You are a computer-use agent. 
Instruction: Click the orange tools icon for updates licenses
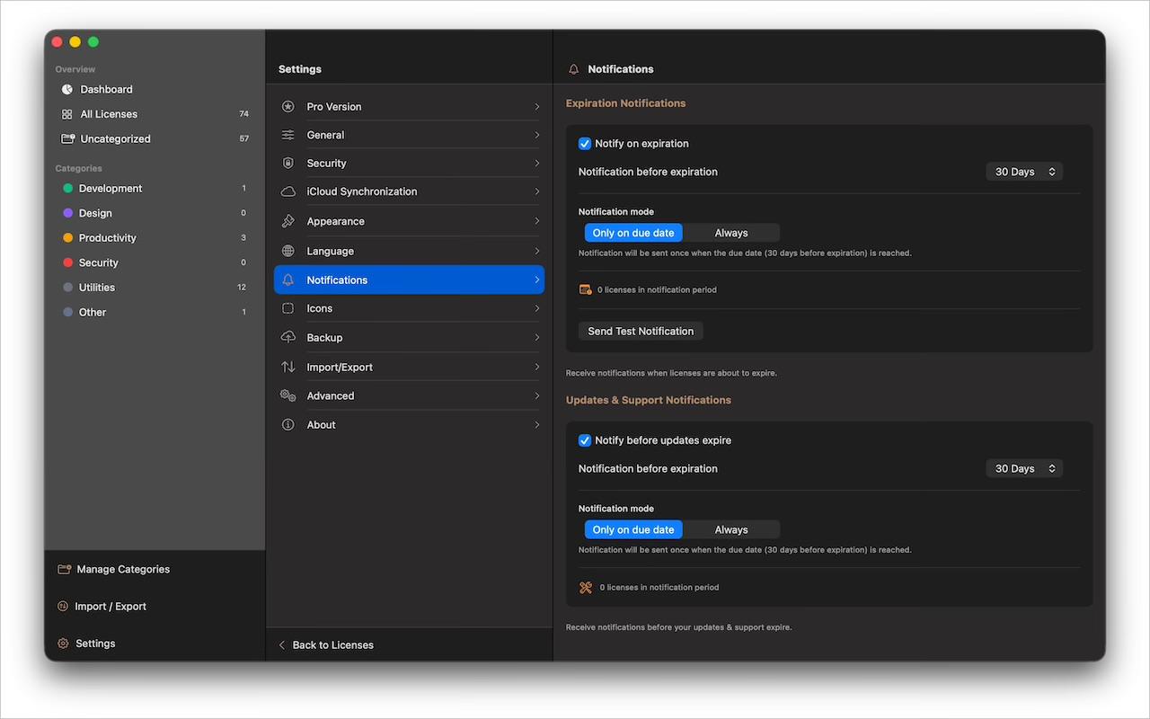[586, 588]
